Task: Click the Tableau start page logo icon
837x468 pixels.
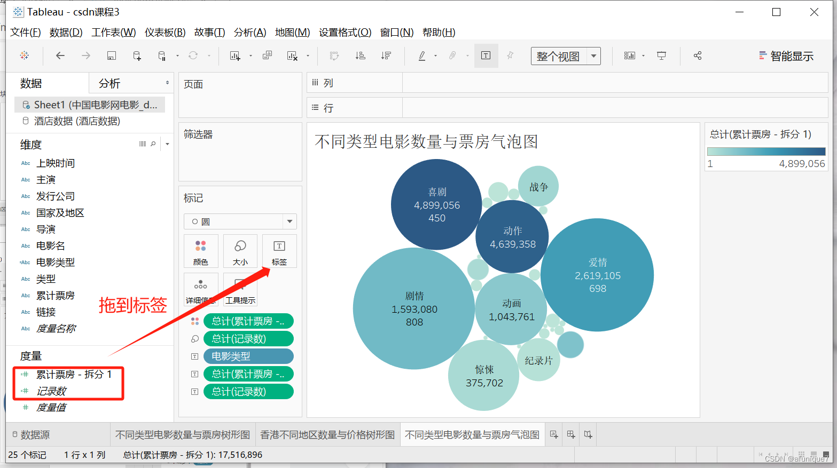Action: click(25, 55)
